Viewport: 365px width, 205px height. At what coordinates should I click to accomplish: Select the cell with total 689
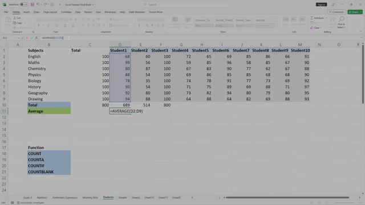click(x=120, y=105)
